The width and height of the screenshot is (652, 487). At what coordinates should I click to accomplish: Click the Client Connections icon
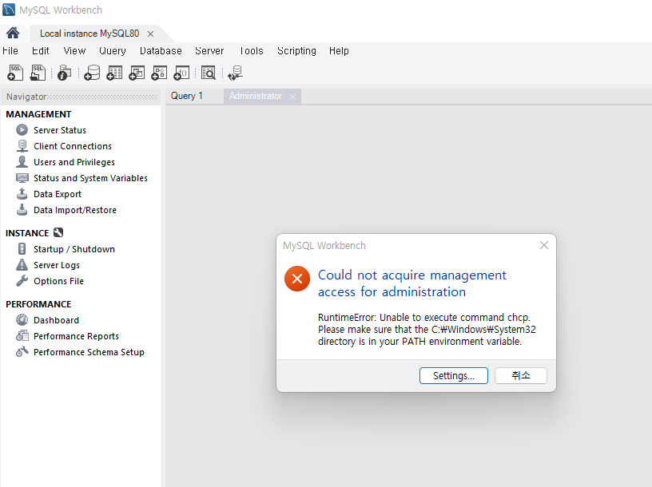pyautogui.click(x=22, y=146)
